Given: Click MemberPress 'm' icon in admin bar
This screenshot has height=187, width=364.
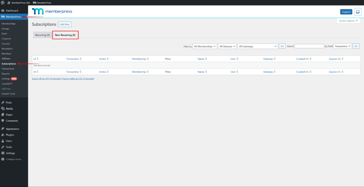Looking at the screenshot, I should tap(35, 3).
